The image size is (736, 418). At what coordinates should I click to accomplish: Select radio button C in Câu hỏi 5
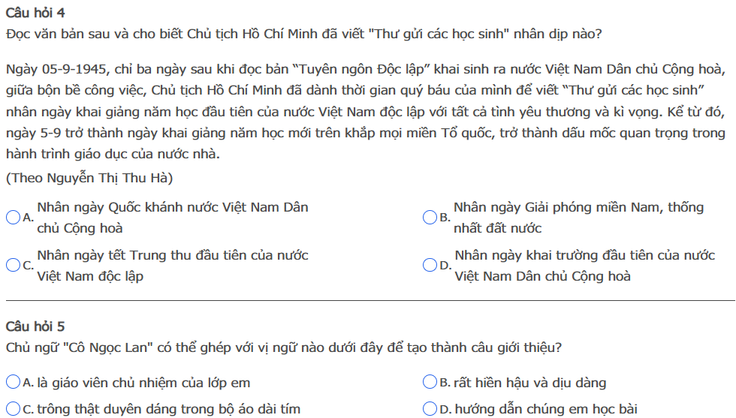pos(14,409)
